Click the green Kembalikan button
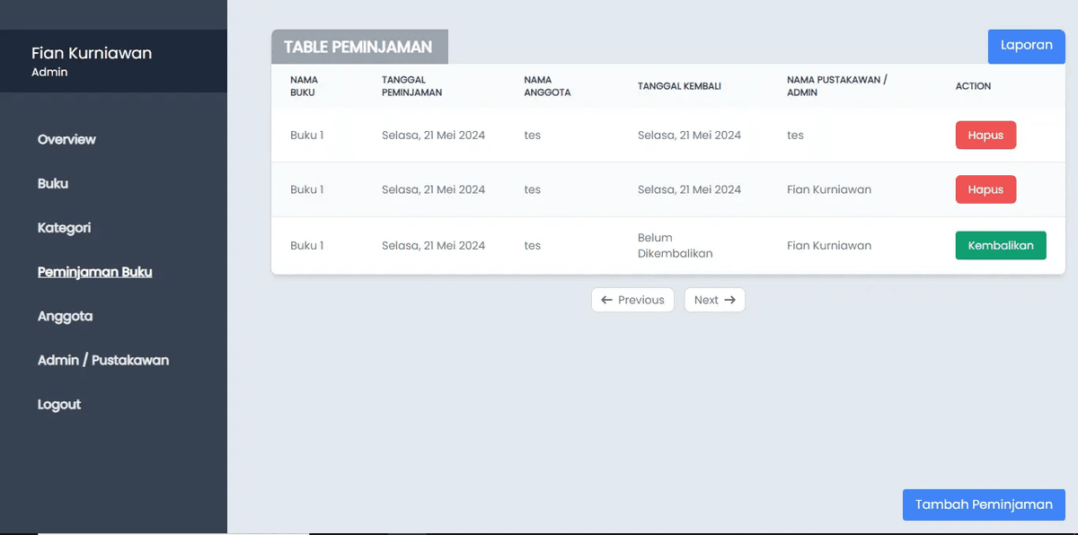Screen dimensions: 1078x535 coord(1000,245)
